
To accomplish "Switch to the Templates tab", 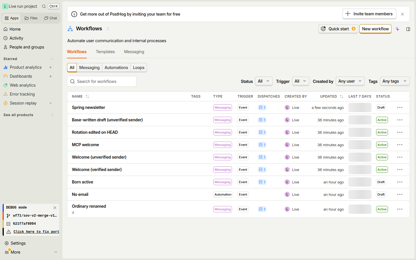I will [x=105, y=52].
